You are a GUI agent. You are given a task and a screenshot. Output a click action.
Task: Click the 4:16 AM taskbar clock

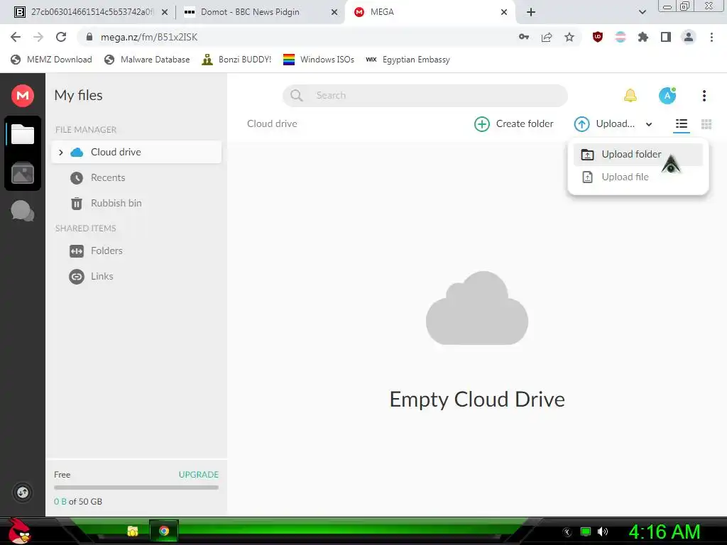664,532
